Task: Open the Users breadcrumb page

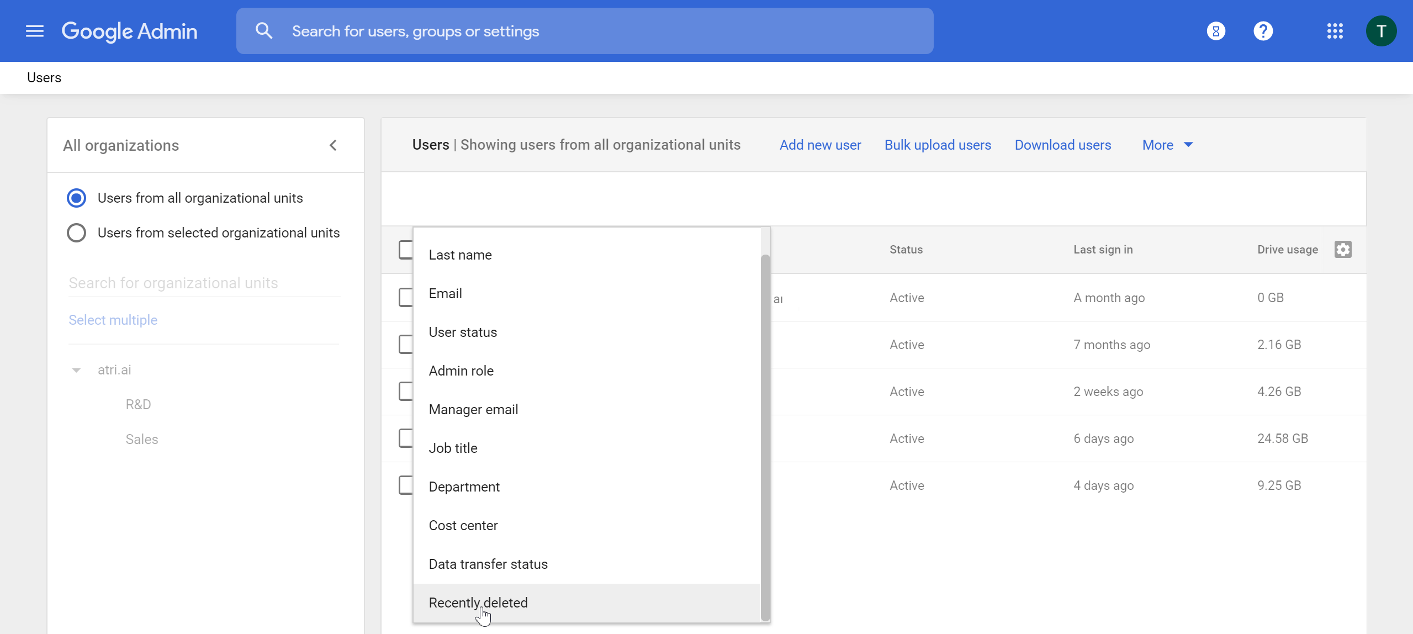Action: click(x=44, y=77)
